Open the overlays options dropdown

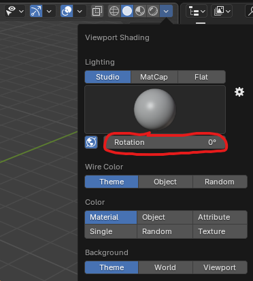80,11
